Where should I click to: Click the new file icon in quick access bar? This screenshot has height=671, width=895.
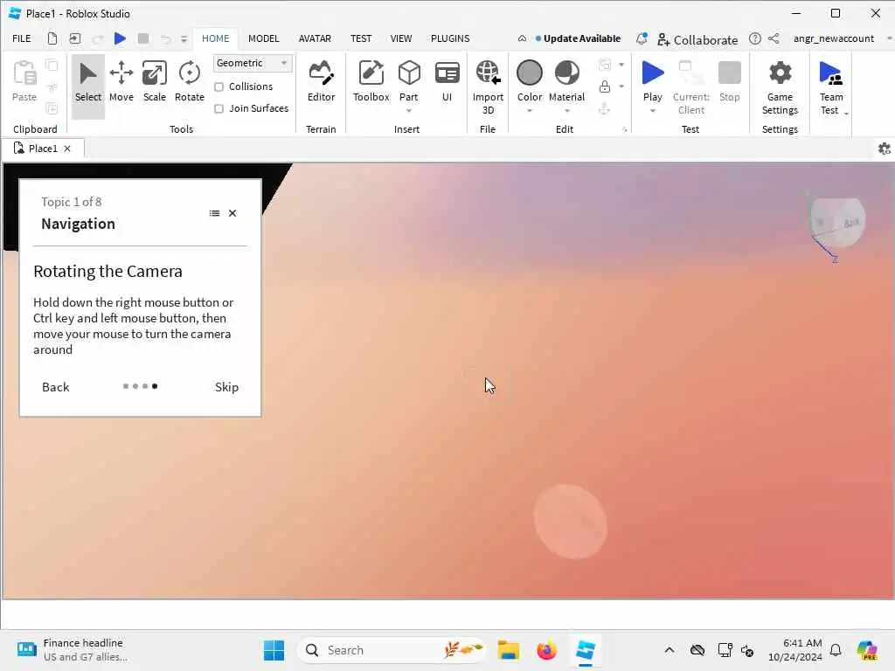tap(52, 38)
